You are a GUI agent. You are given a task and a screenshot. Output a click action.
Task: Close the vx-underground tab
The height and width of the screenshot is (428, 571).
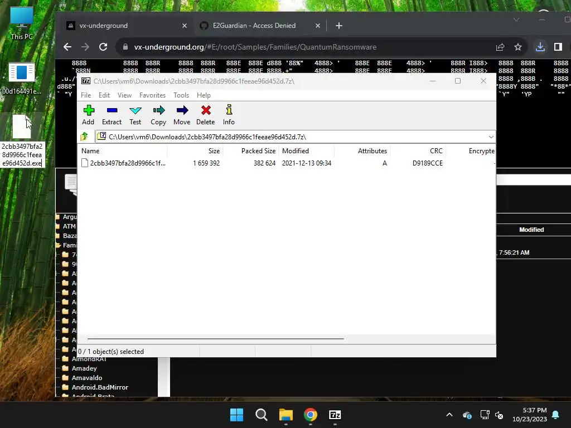pos(184,26)
